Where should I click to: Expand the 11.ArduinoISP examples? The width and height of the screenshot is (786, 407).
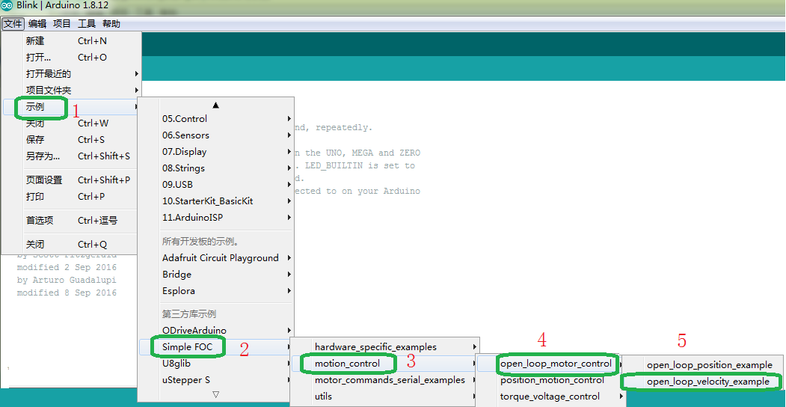[216, 218]
